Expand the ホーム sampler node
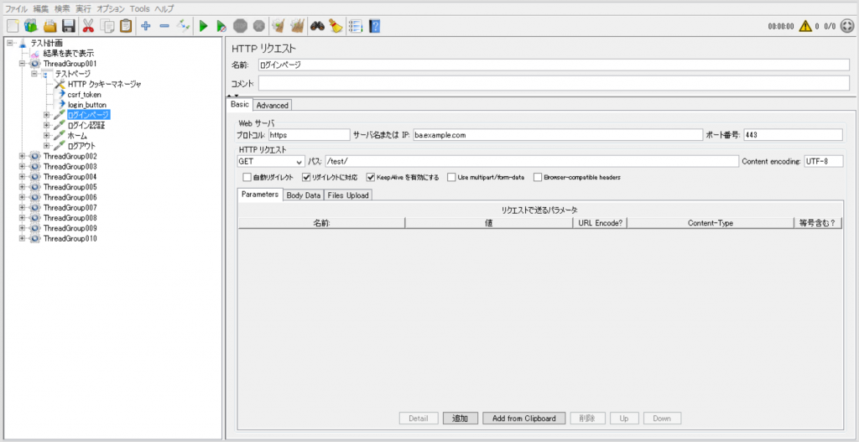Screen dimensions: 859x442 pos(47,135)
